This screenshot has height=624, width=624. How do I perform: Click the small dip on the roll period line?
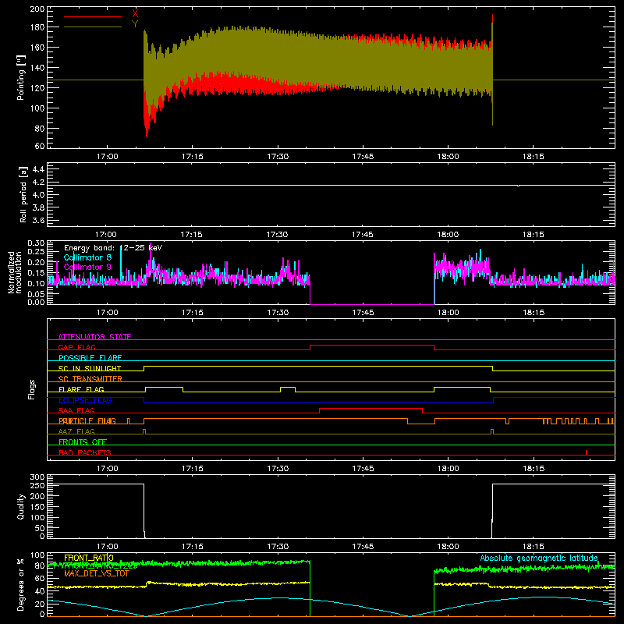(x=518, y=186)
